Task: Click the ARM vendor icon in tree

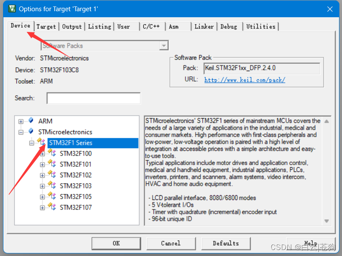Action: [x=31, y=120]
